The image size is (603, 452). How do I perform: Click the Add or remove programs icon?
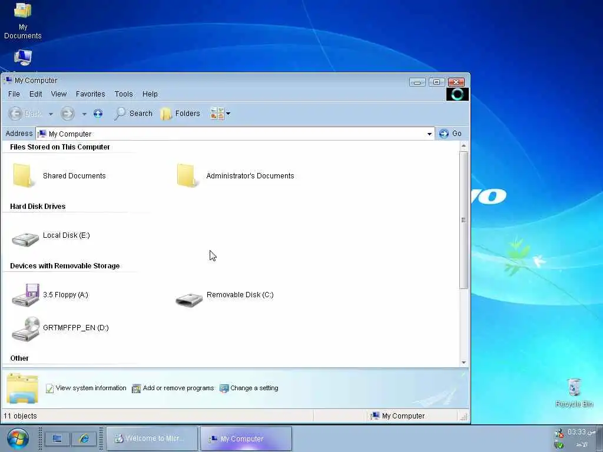click(136, 388)
